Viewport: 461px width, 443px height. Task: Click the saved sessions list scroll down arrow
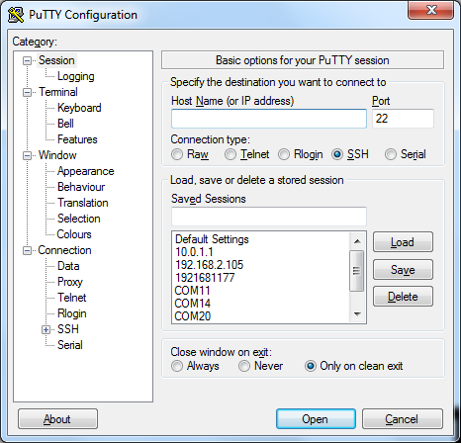pyautogui.click(x=357, y=314)
